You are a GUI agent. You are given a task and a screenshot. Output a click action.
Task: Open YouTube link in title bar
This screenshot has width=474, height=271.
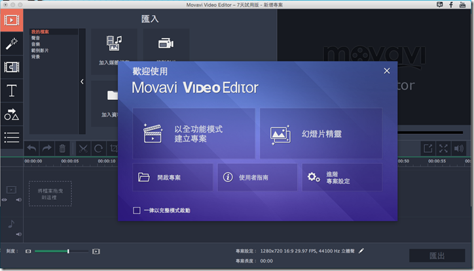(462, 5)
